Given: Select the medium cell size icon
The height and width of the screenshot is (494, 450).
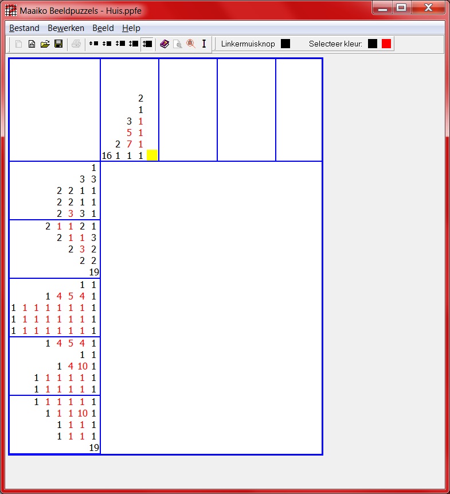Looking at the screenshot, I should tap(120, 44).
